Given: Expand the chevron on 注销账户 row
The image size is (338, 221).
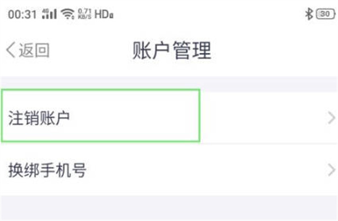Looking at the screenshot, I should click(x=331, y=118).
